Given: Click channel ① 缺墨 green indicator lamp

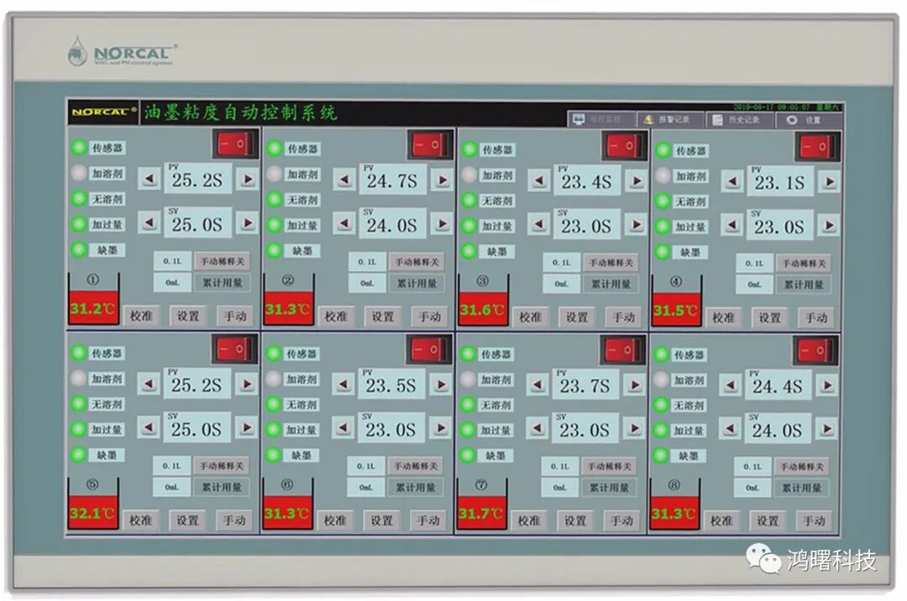Looking at the screenshot, I should point(79,249).
